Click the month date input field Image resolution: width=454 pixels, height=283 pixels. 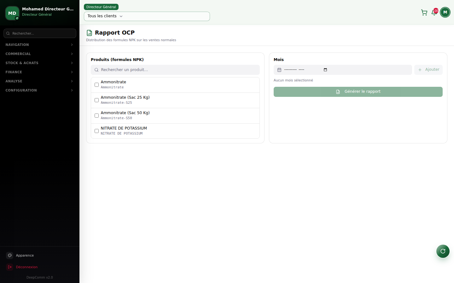pyautogui.click(x=343, y=70)
